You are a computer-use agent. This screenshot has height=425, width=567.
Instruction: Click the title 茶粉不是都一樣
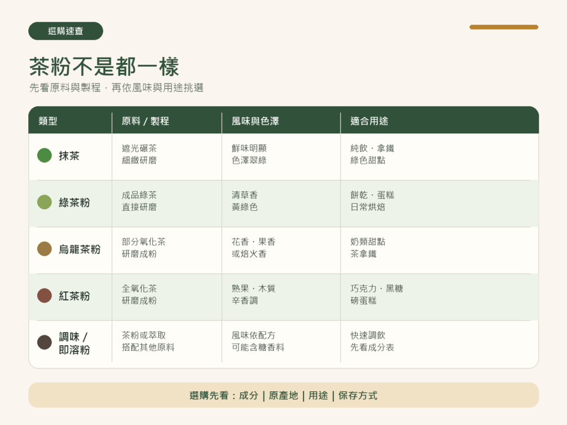tap(104, 67)
